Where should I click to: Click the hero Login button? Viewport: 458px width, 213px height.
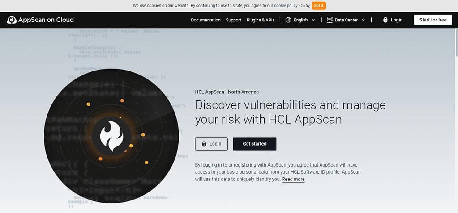coord(211,144)
